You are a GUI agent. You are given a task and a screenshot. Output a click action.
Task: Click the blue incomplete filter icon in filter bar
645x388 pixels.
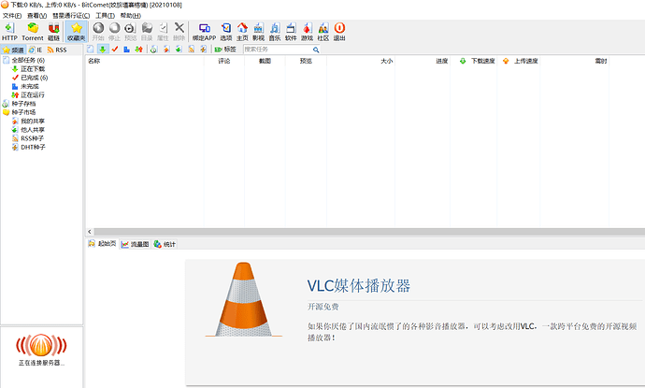pos(127,49)
